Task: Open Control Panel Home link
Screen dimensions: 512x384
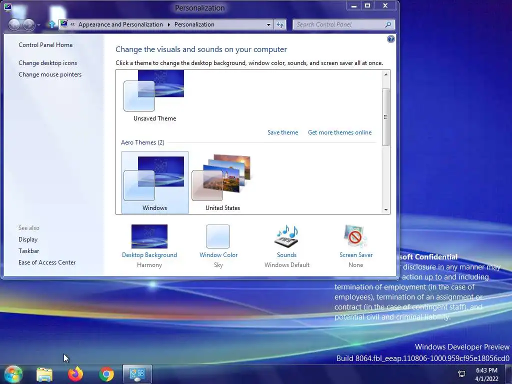Action: click(x=45, y=45)
